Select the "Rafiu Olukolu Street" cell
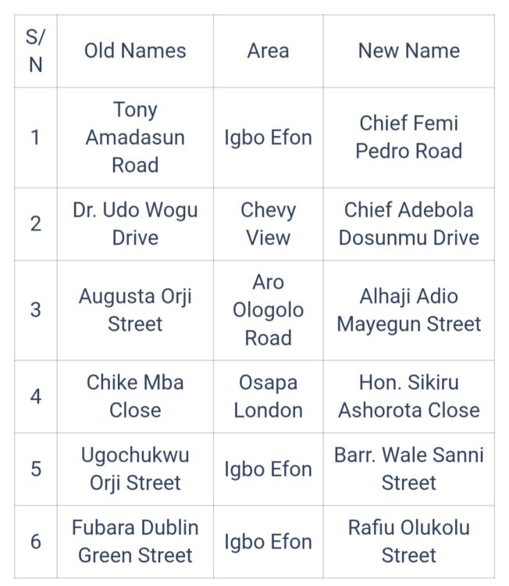This screenshot has height=586, width=509. (x=408, y=541)
